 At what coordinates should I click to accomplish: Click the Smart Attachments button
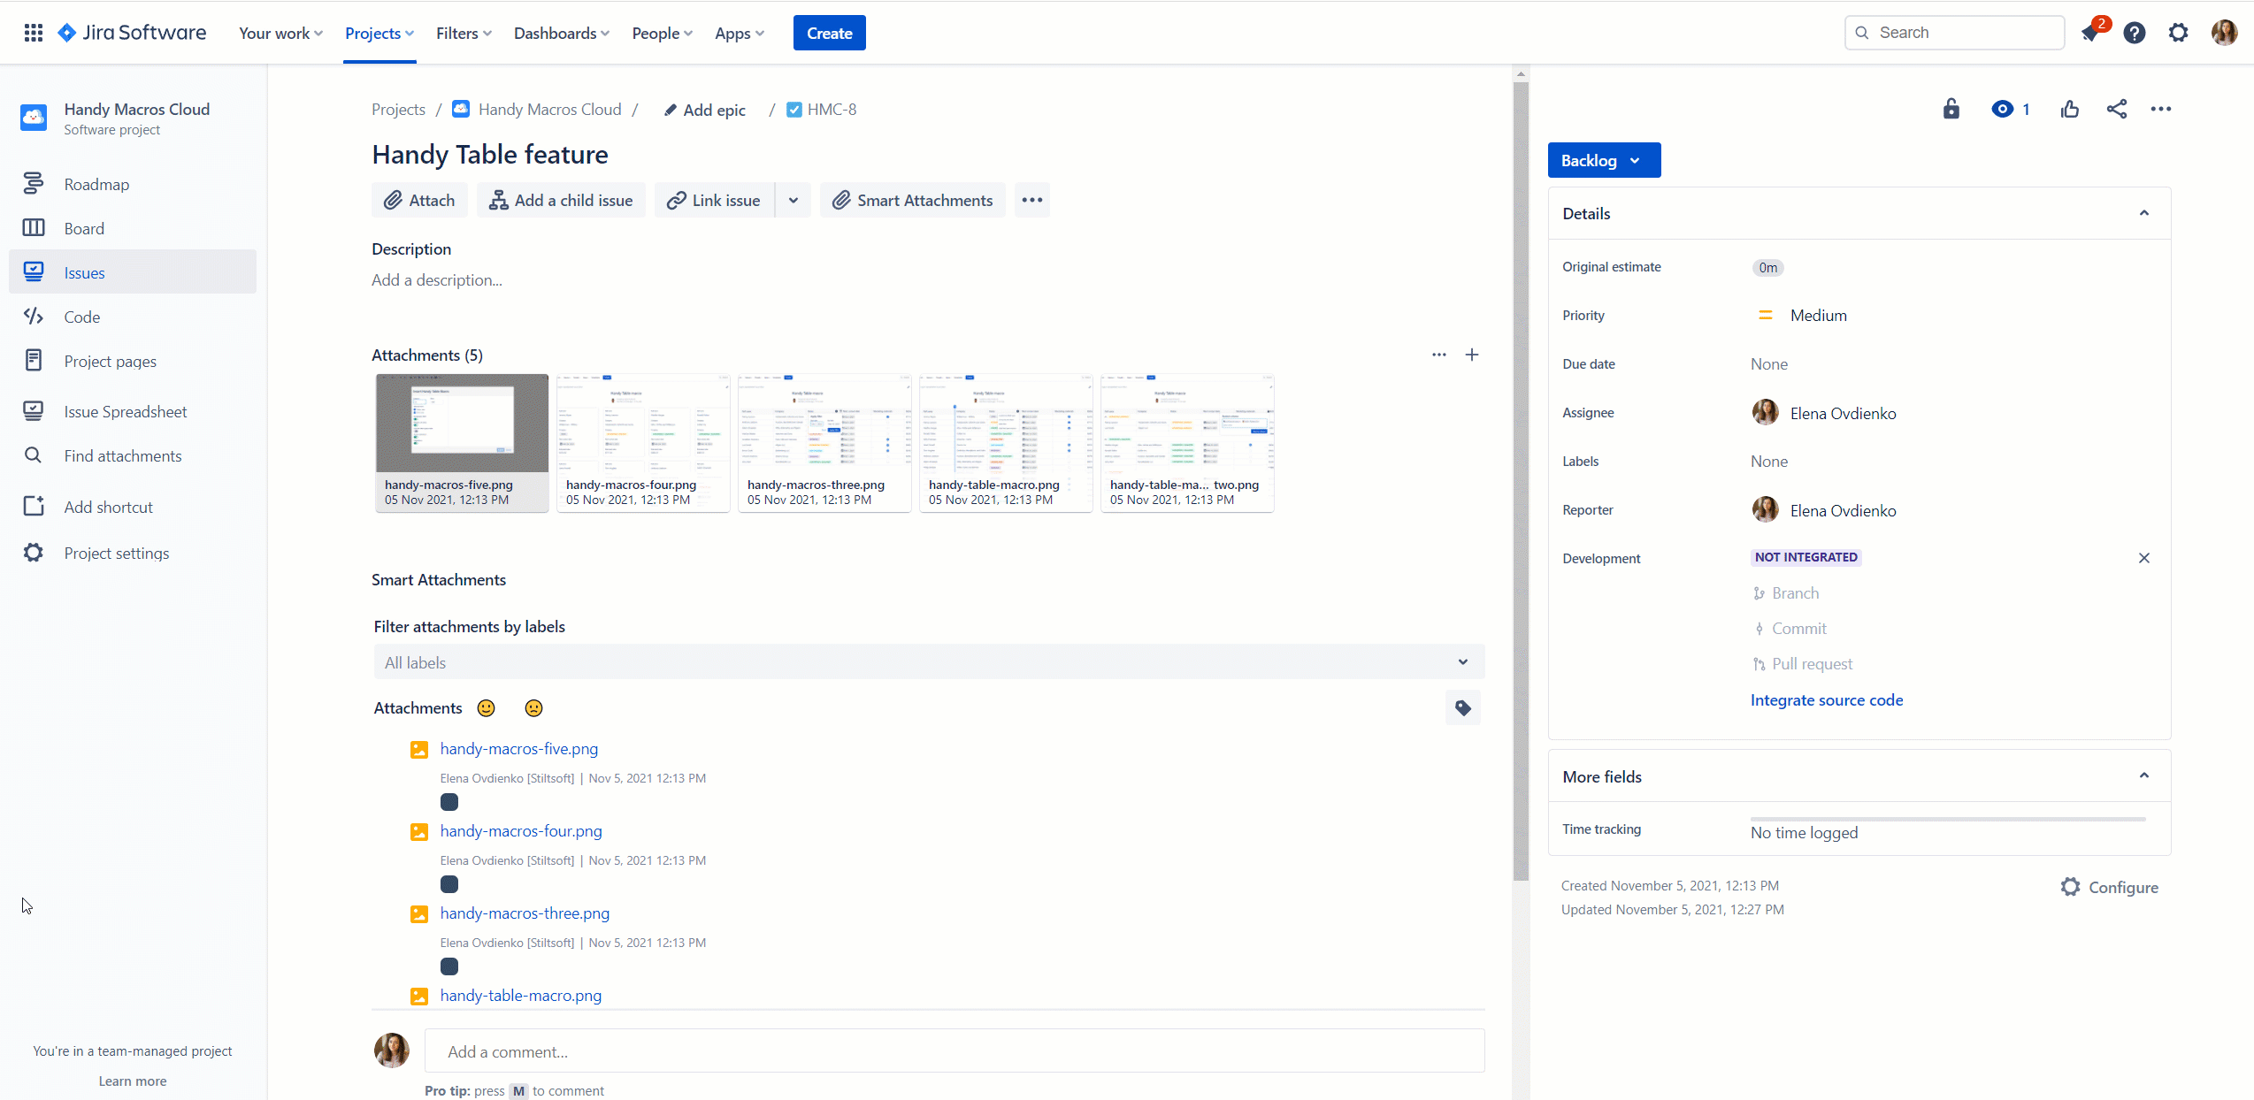pos(913,200)
